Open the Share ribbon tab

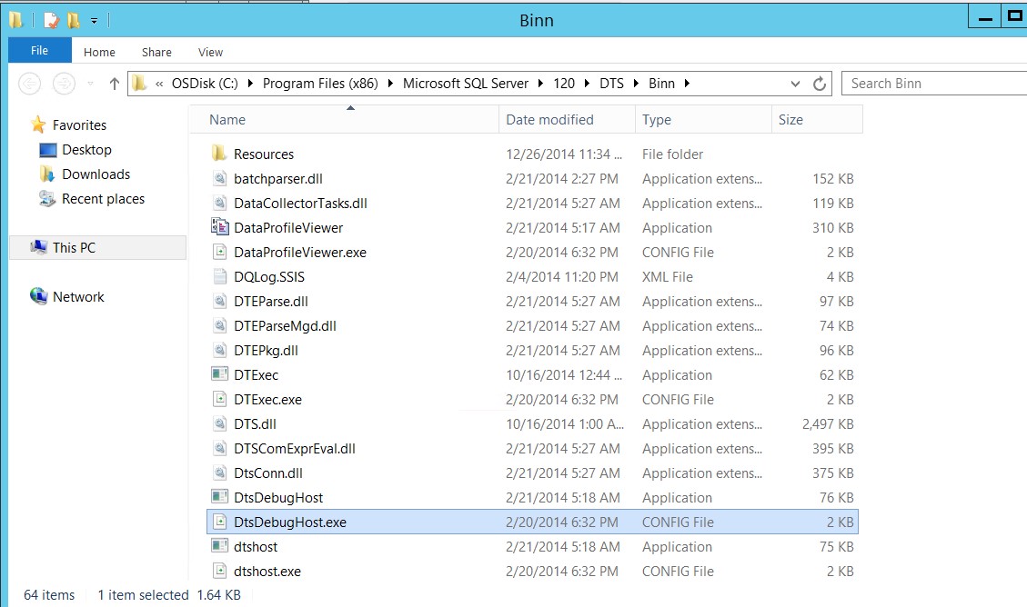point(156,53)
